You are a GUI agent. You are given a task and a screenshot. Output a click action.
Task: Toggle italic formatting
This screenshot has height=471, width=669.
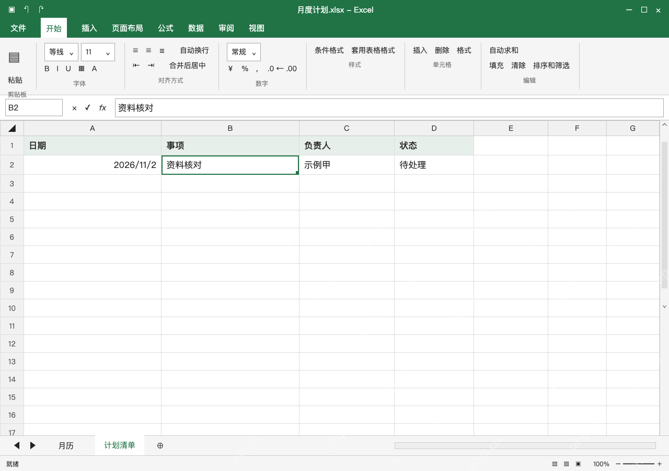coord(57,69)
